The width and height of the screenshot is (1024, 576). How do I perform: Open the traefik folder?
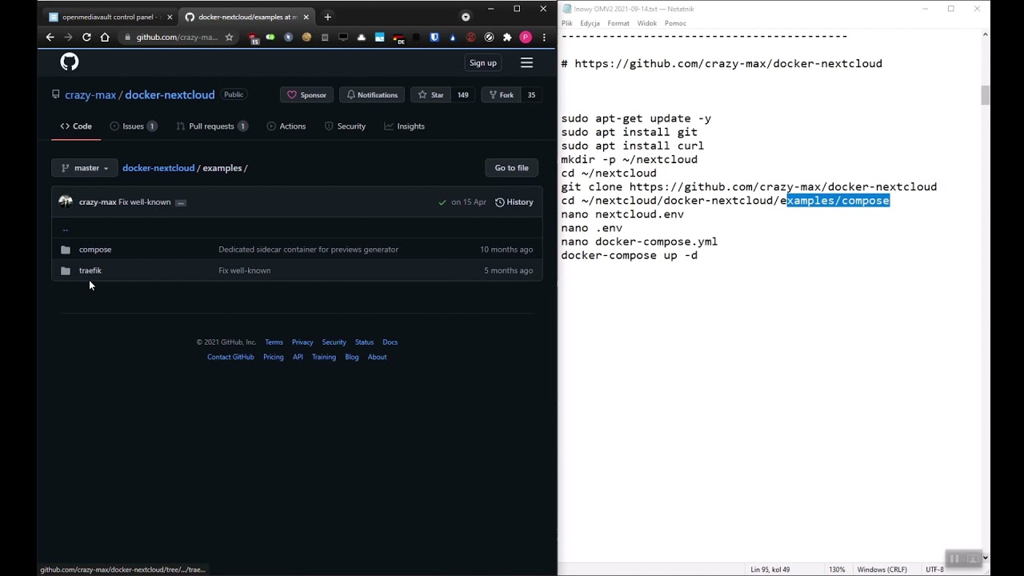[x=90, y=270]
